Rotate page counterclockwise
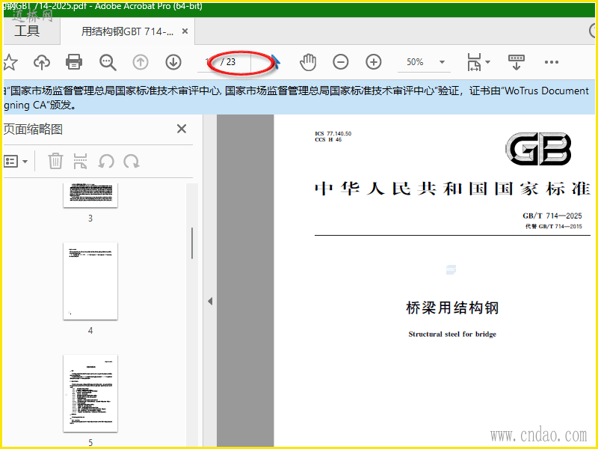Image resolution: width=598 pixels, height=449 pixels. click(x=106, y=162)
